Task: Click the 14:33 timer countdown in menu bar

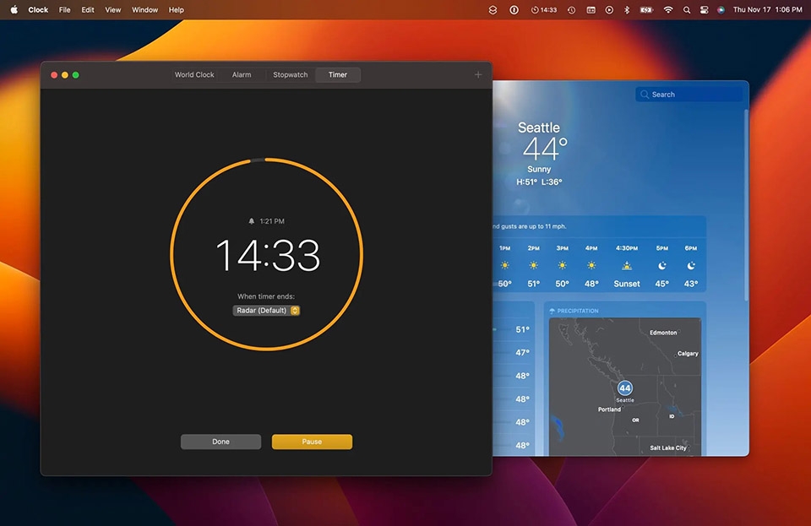Action: coord(534,10)
